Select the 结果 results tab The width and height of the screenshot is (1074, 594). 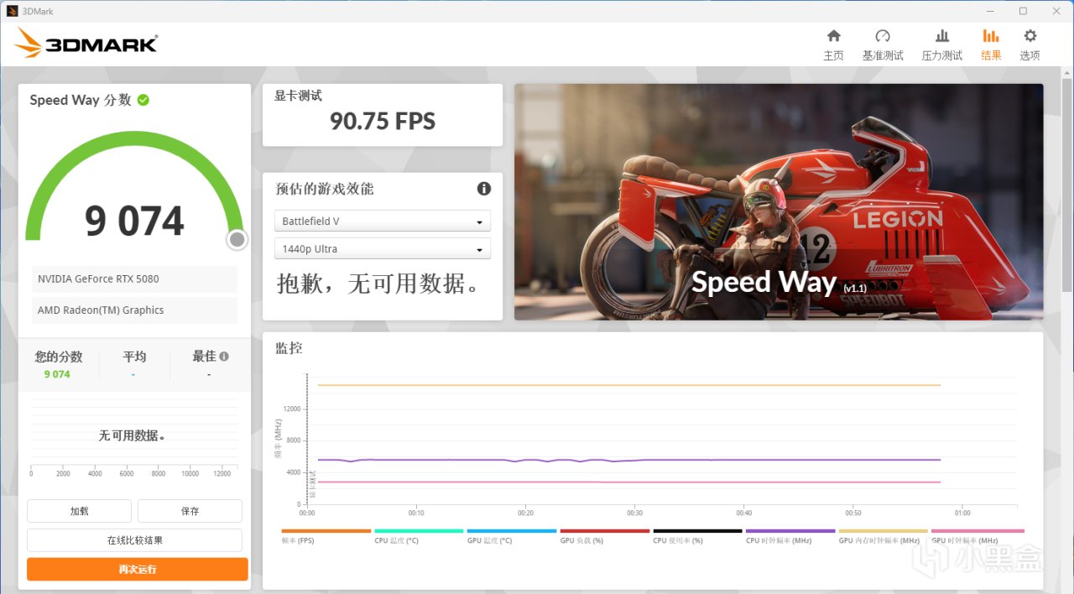(x=991, y=45)
